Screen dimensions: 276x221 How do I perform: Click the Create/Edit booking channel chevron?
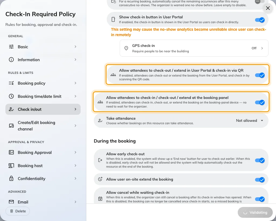[75, 126]
